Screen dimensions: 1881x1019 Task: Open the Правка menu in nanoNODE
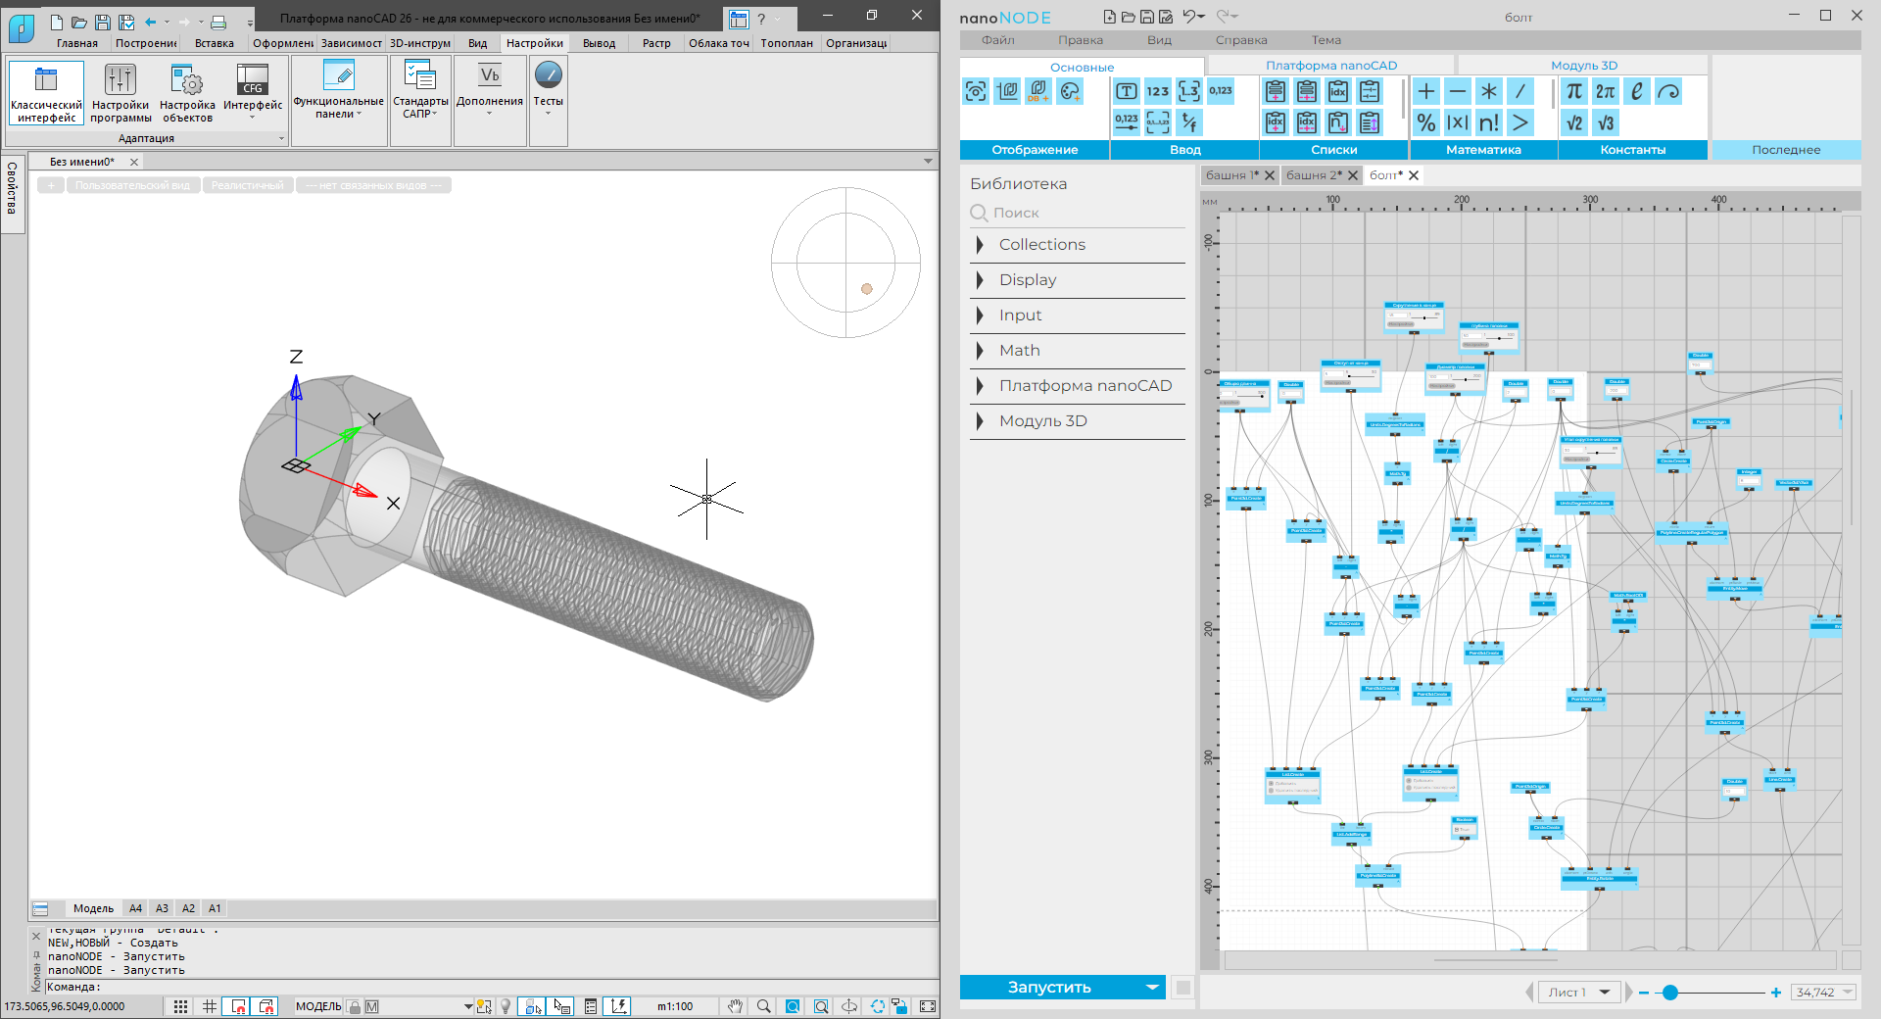(1080, 40)
